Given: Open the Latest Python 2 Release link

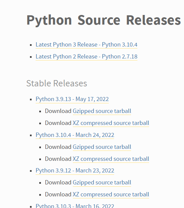Looking at the screenshot, I should [87, 56].
